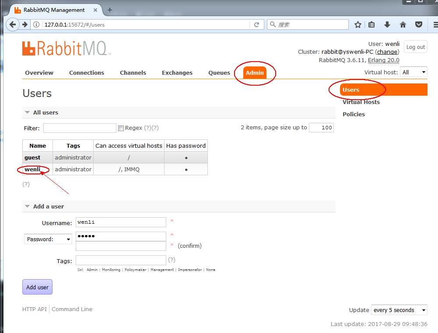Switch to the Channels tab
The width and height of the screenshot is (438, 333).
coord(133,73)
